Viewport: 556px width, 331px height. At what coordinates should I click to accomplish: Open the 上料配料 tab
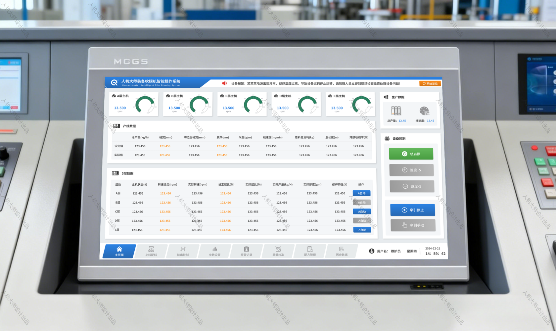pos(151,251)
